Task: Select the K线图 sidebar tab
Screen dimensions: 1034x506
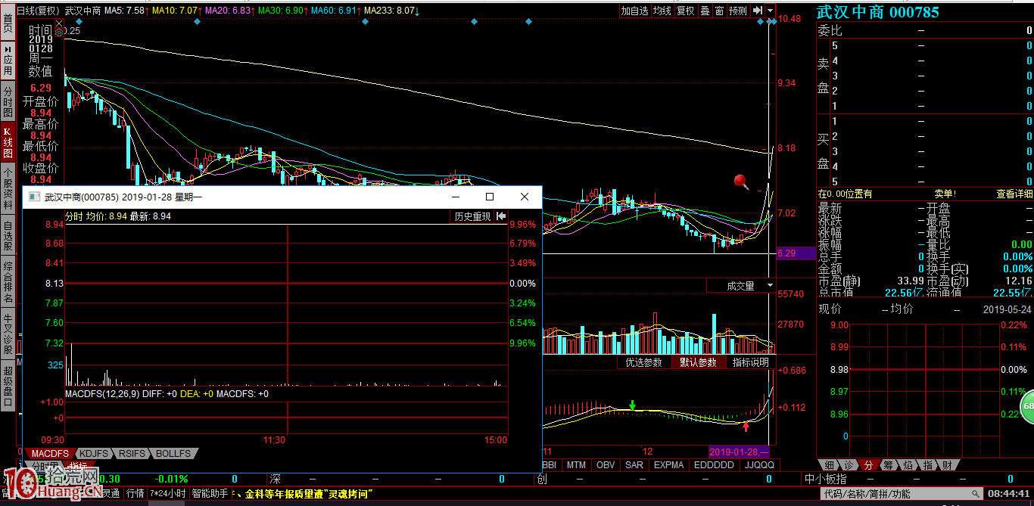Action: 8,143
